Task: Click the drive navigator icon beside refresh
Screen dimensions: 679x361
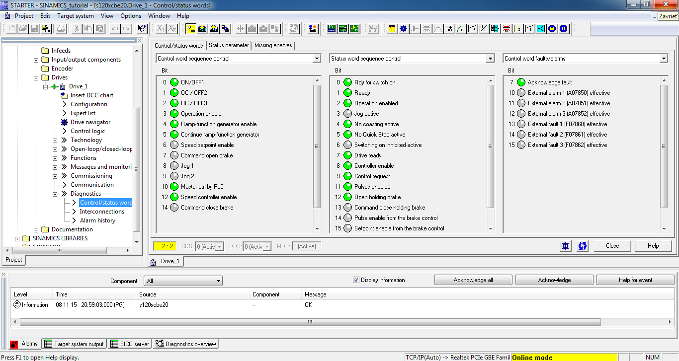Action: point(565,246)
